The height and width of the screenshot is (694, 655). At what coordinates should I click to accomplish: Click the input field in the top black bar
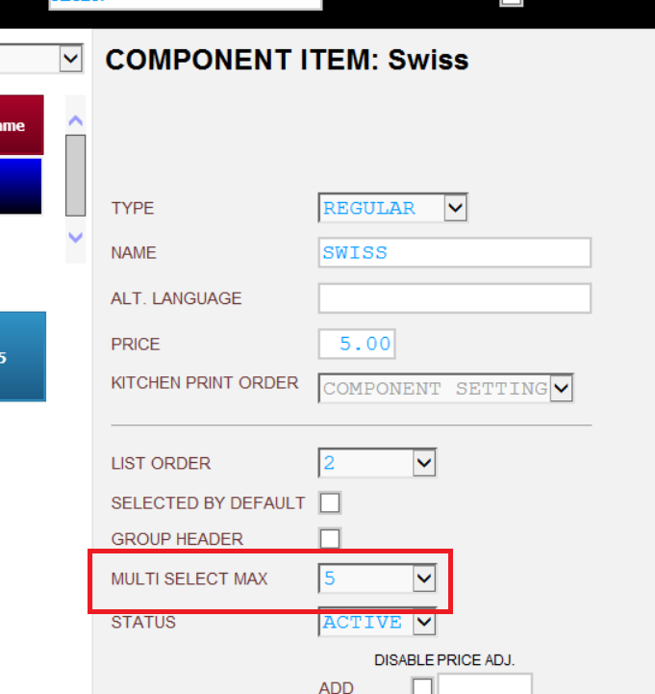pos(186,4)
